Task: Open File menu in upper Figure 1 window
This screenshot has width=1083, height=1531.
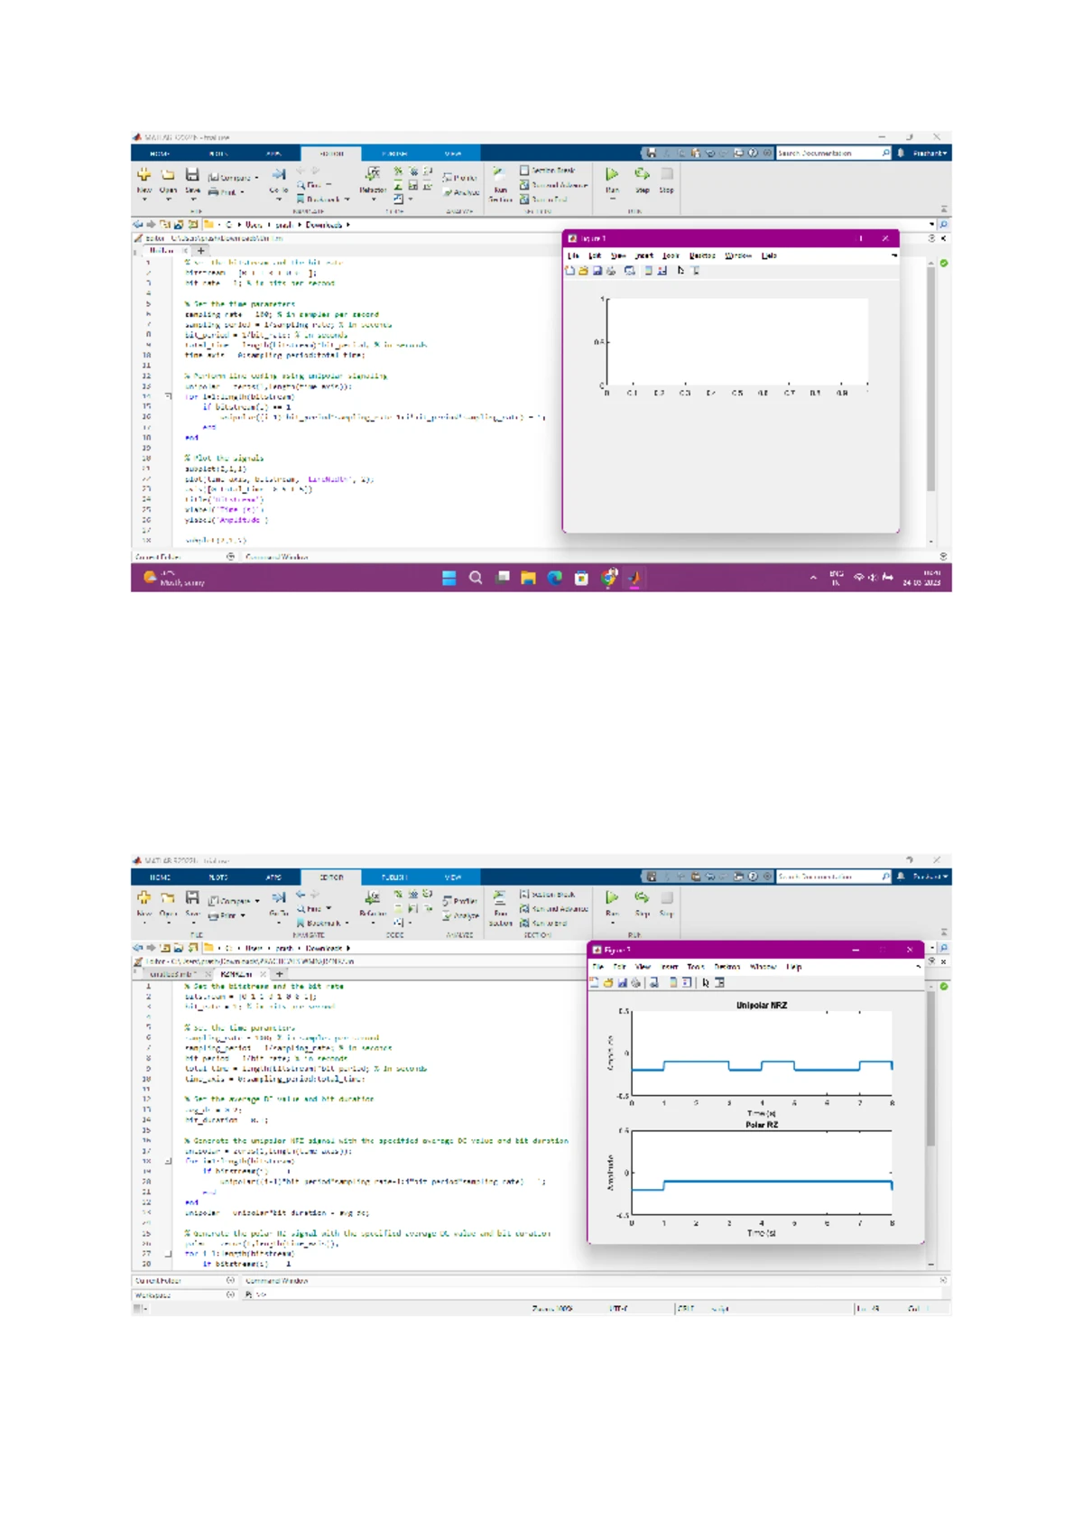Action: coord(573,255)
